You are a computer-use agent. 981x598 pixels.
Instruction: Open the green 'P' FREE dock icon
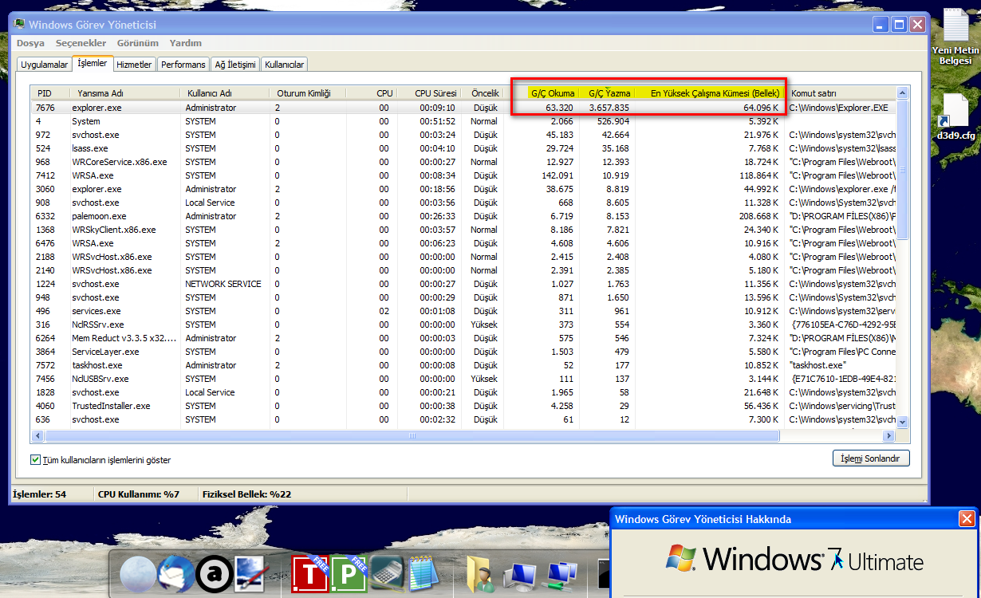click(349, 574)
